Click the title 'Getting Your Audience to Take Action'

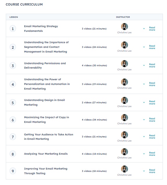[49, 137]
